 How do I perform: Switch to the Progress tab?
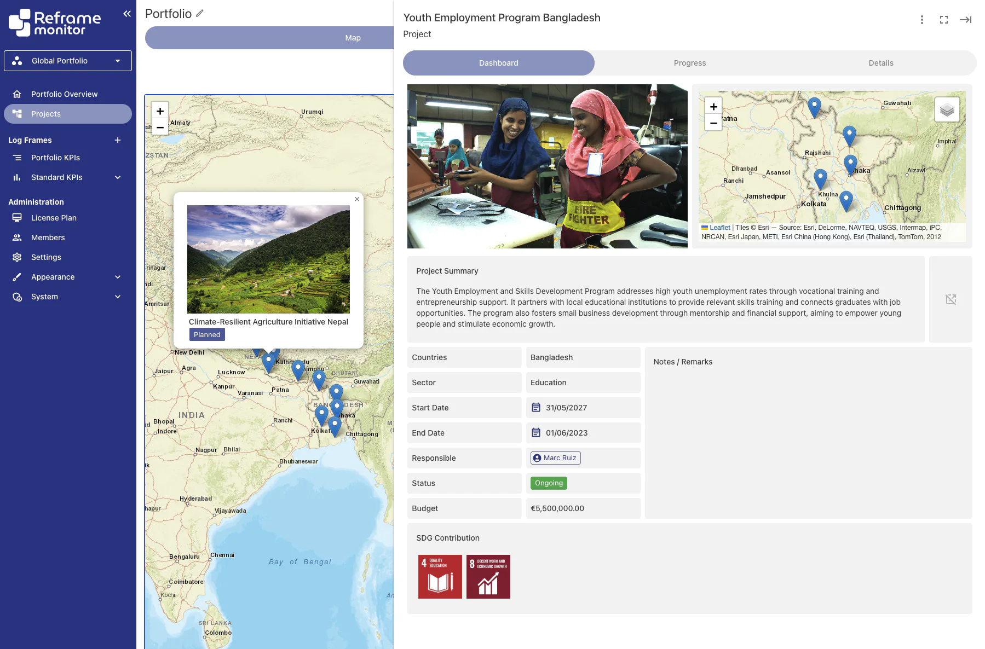point(690,63)
